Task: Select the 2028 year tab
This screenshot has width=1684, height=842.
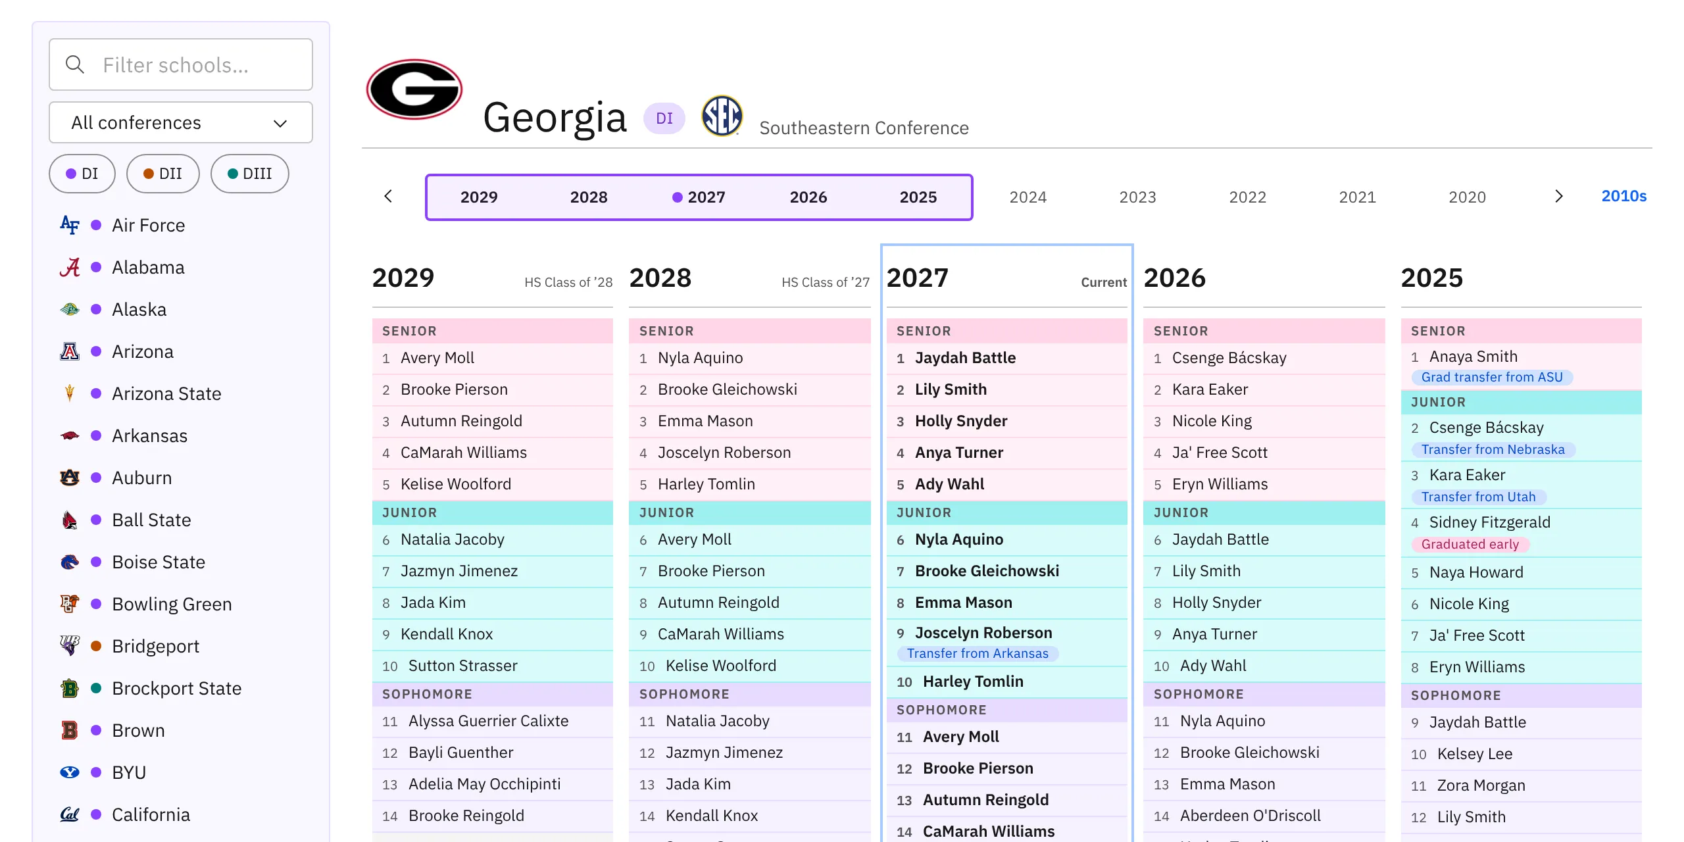Action: coord(589,197)
